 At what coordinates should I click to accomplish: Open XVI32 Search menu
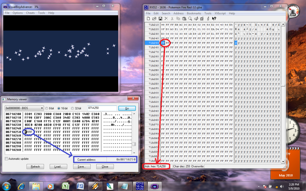point(166,13)
